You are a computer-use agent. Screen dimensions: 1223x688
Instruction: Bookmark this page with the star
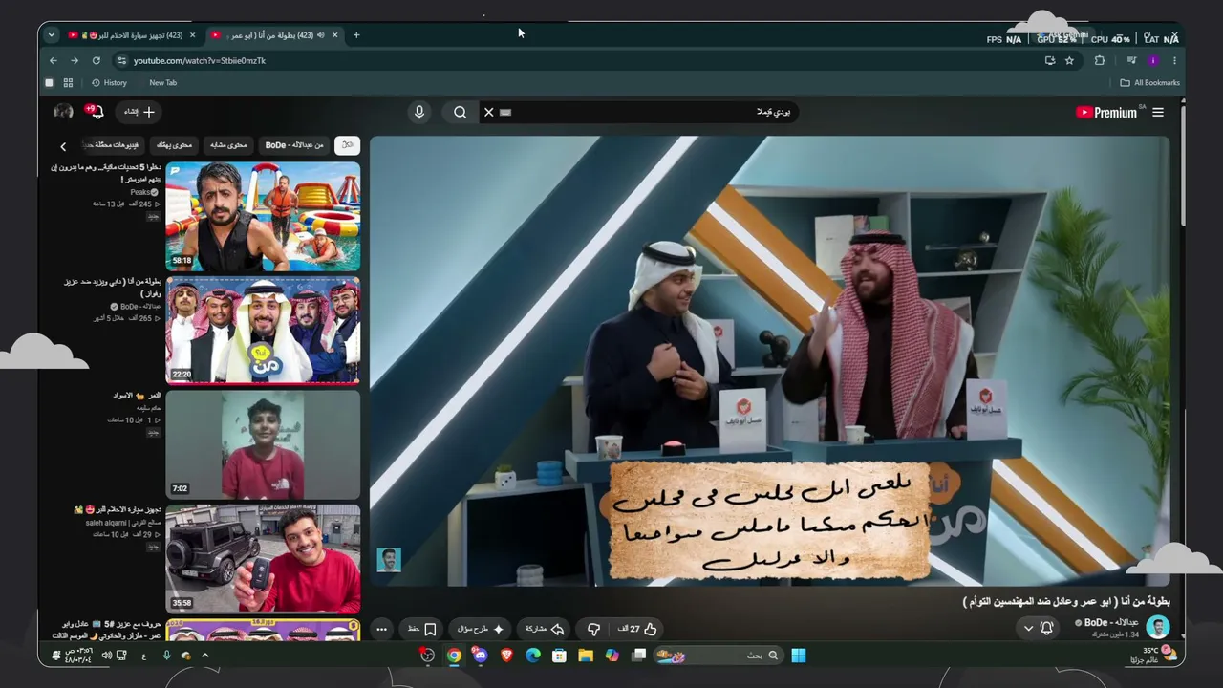[1069, 60]
